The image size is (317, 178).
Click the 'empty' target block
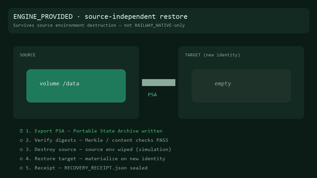[x=241, y=86]
